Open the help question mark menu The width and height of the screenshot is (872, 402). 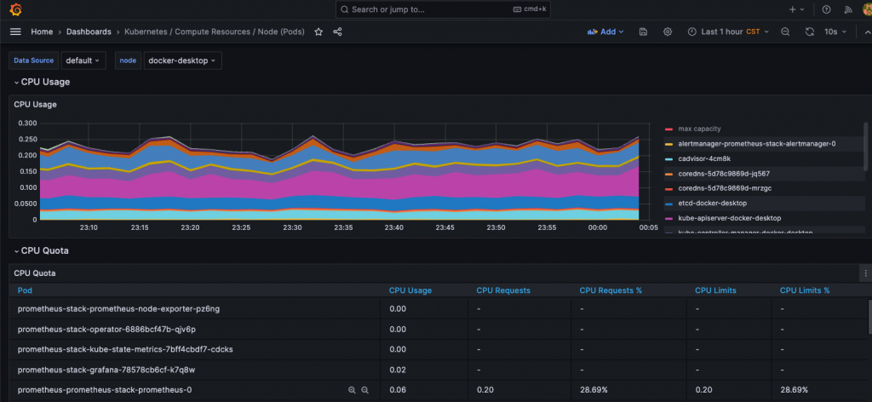pos(826,9)
